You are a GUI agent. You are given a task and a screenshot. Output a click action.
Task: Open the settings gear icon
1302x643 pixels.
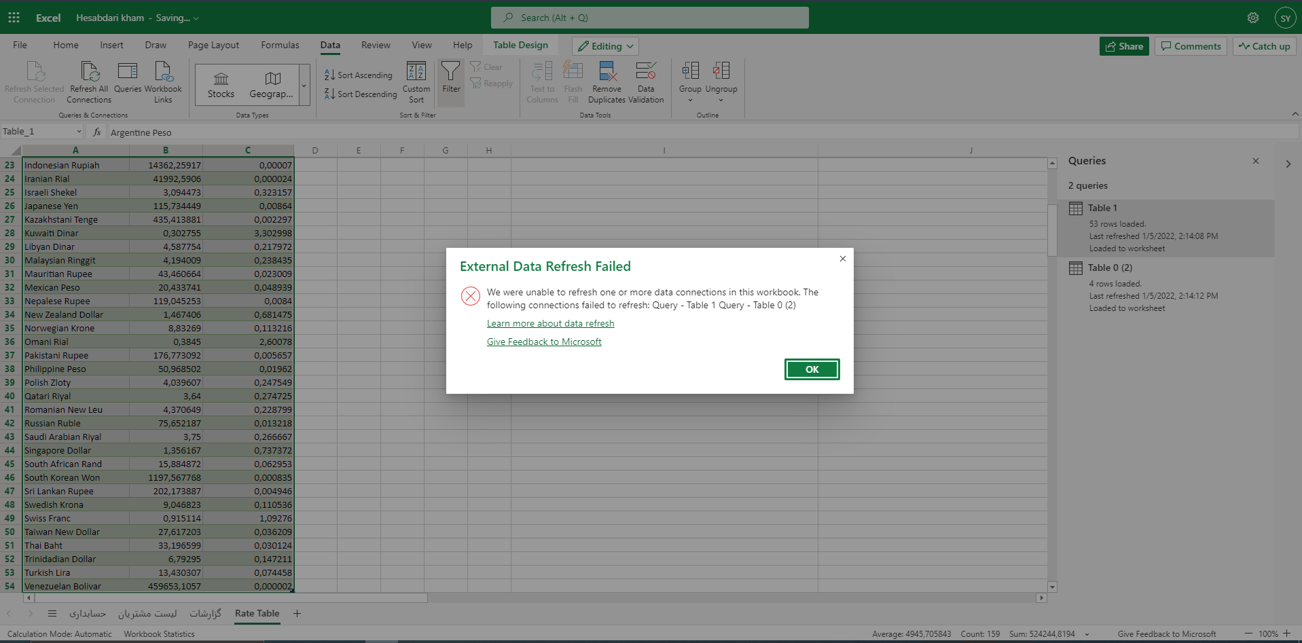coord(1253,18)
